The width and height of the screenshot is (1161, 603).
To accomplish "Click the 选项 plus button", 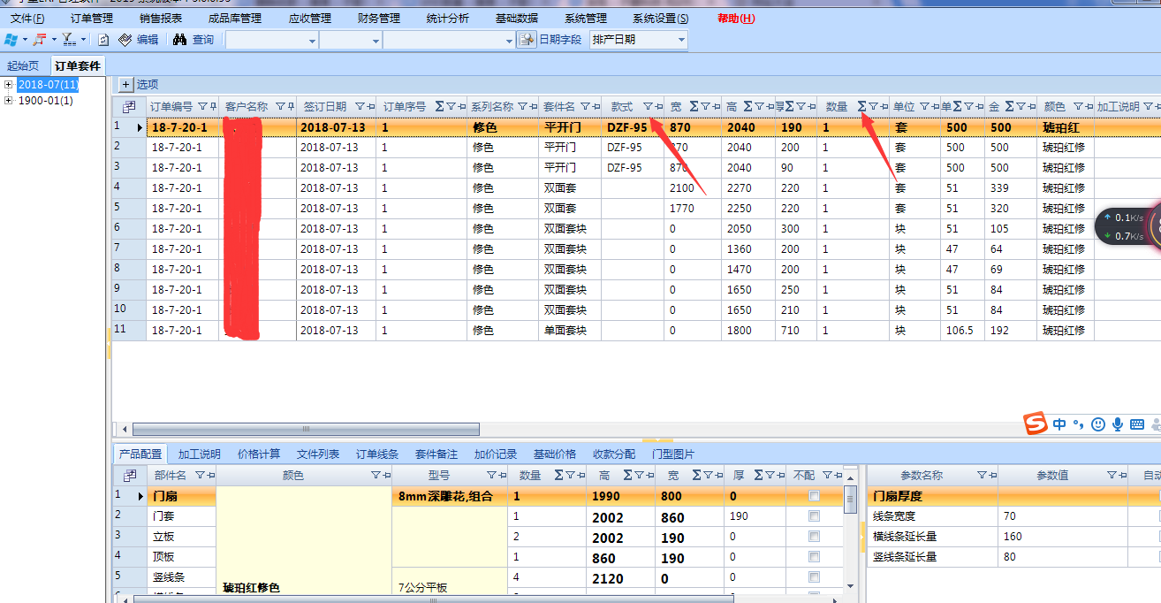I will pyautogui.click(x=125, y=85).
